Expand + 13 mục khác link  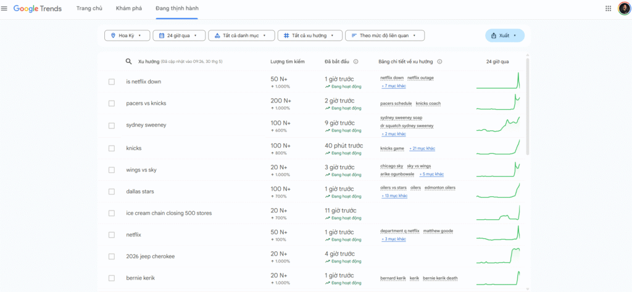coord(394,196)
